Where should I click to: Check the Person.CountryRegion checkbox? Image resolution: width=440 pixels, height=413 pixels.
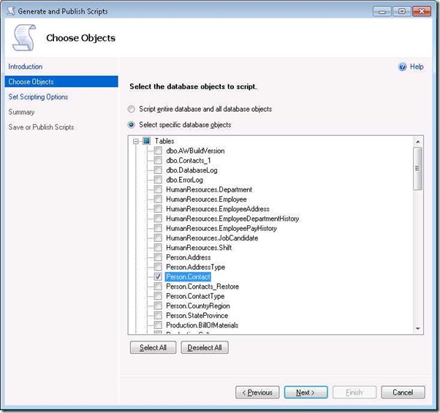tap(158, 306)
